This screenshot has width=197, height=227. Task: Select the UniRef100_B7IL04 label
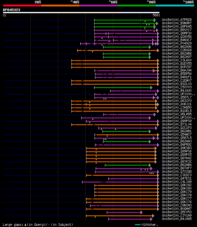[177, 124]
